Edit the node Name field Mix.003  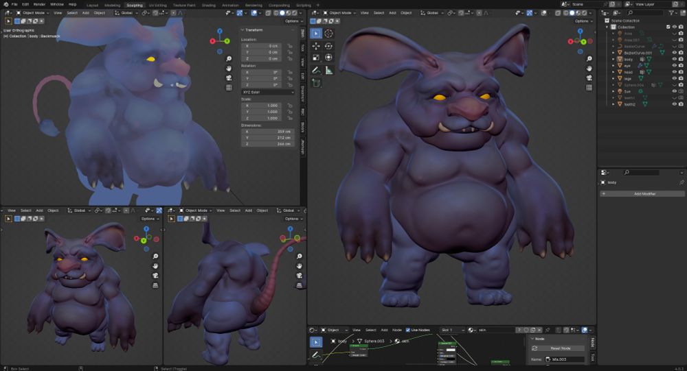coord(564,359)
